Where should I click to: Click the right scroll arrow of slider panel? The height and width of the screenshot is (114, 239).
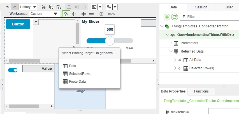pos(154,61)
